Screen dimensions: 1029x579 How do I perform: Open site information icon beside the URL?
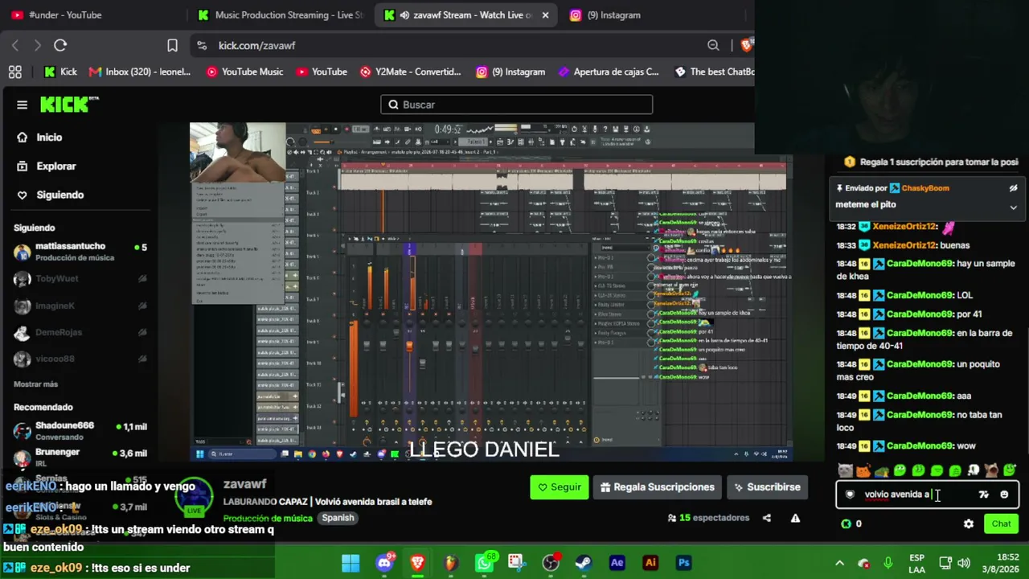point(201,46)
